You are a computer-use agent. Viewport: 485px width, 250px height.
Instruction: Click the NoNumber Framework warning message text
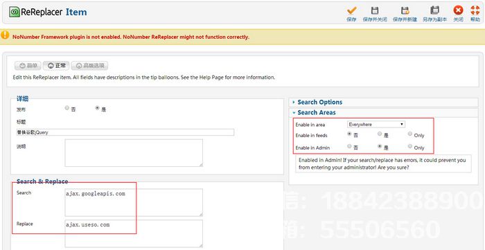pyautogui.click(x=130, y=37)
